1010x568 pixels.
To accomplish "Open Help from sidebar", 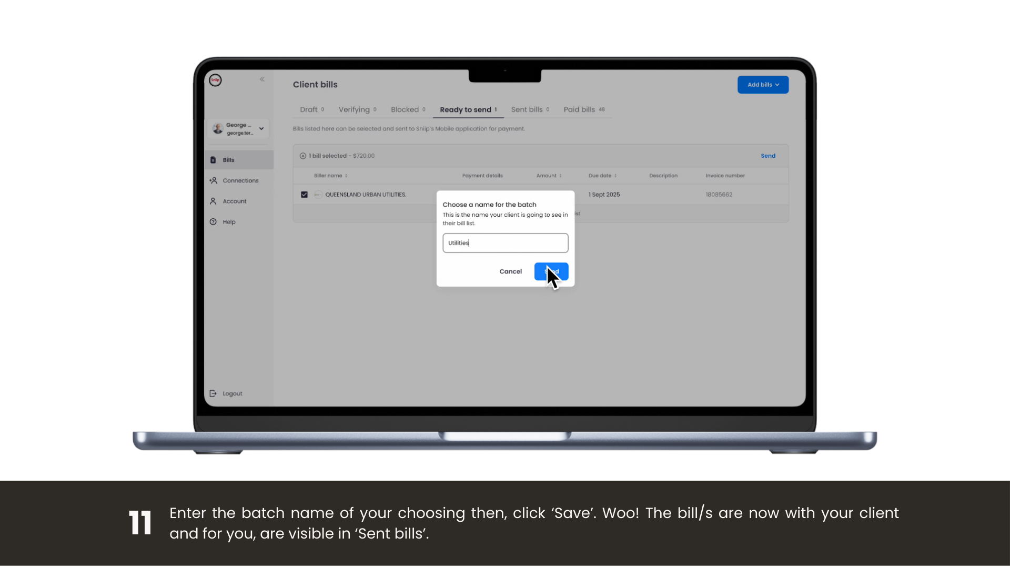I will pos(228,222).
